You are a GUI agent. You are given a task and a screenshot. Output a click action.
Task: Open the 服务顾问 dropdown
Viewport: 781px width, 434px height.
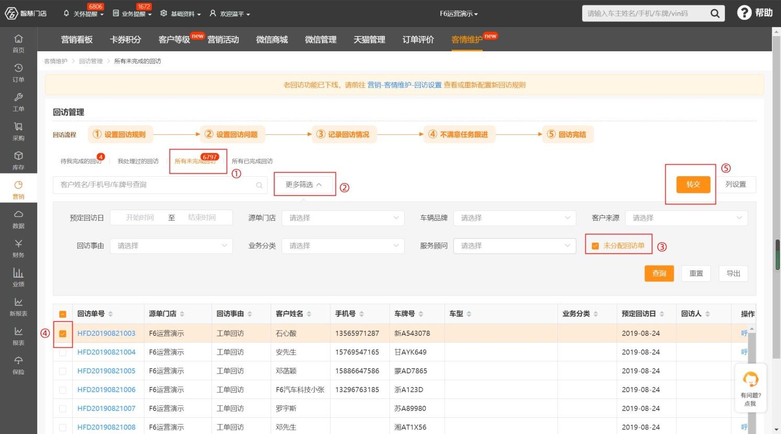pyautogui.click(x=515, y=246)
